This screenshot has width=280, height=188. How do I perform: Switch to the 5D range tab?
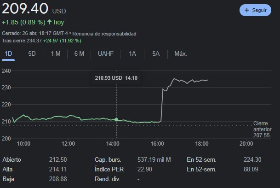(32, 54)
